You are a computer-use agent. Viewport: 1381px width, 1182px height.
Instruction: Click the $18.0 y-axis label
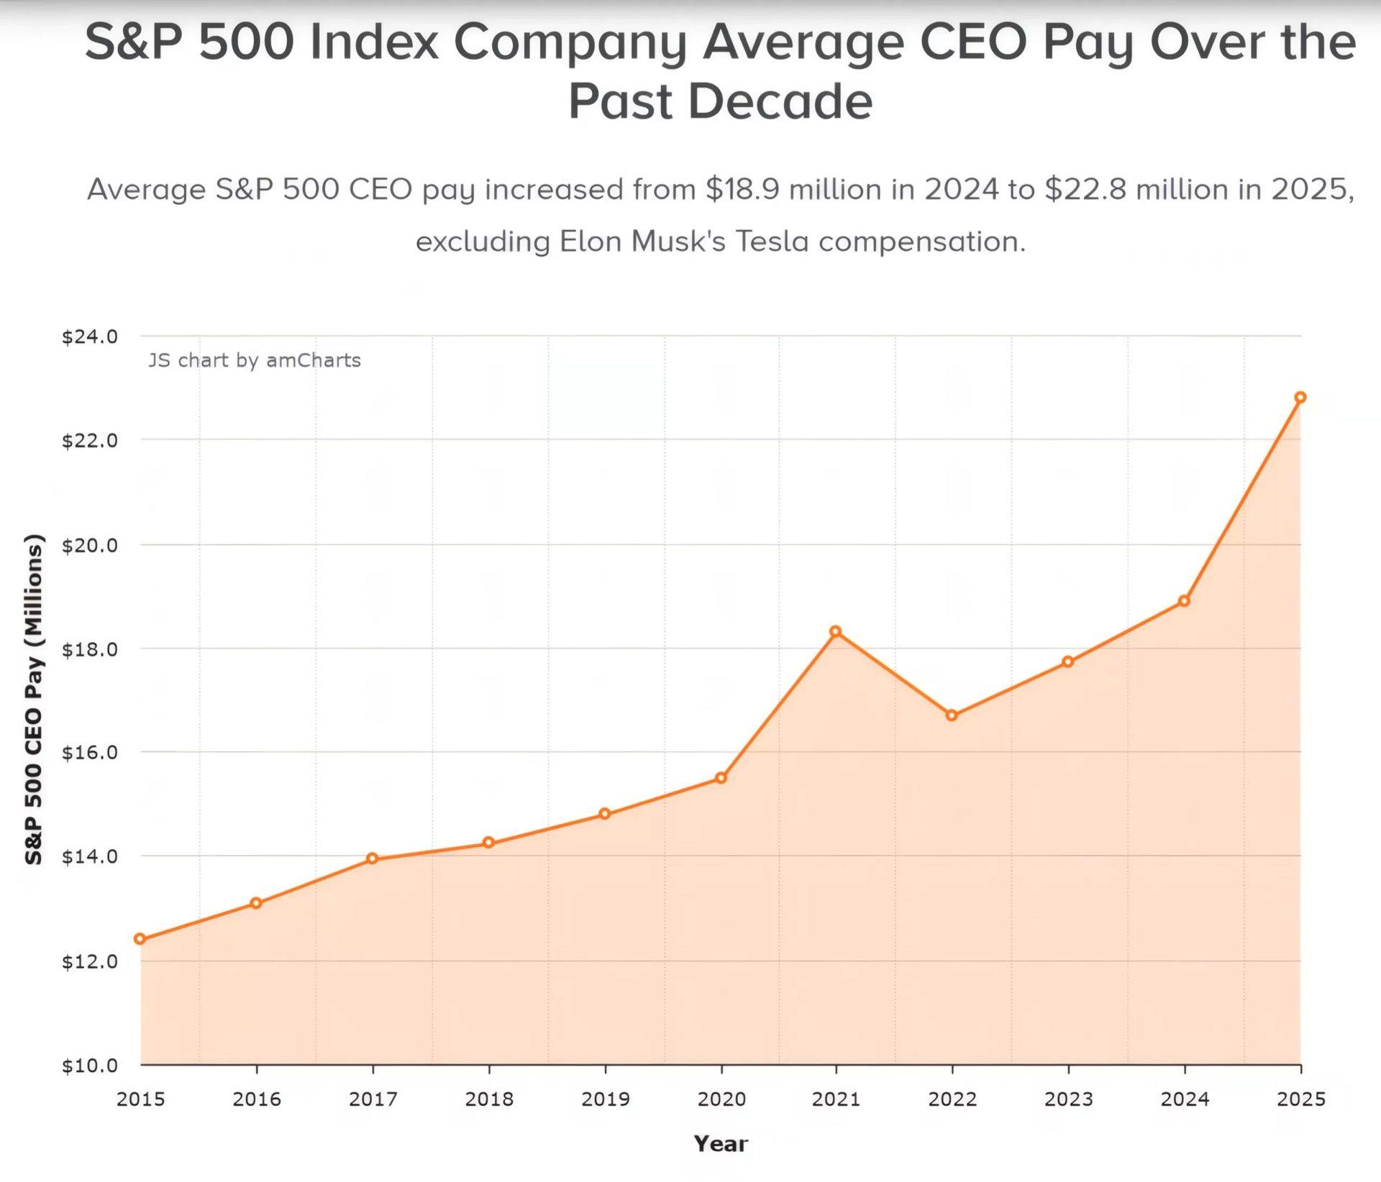click(90, 649)
